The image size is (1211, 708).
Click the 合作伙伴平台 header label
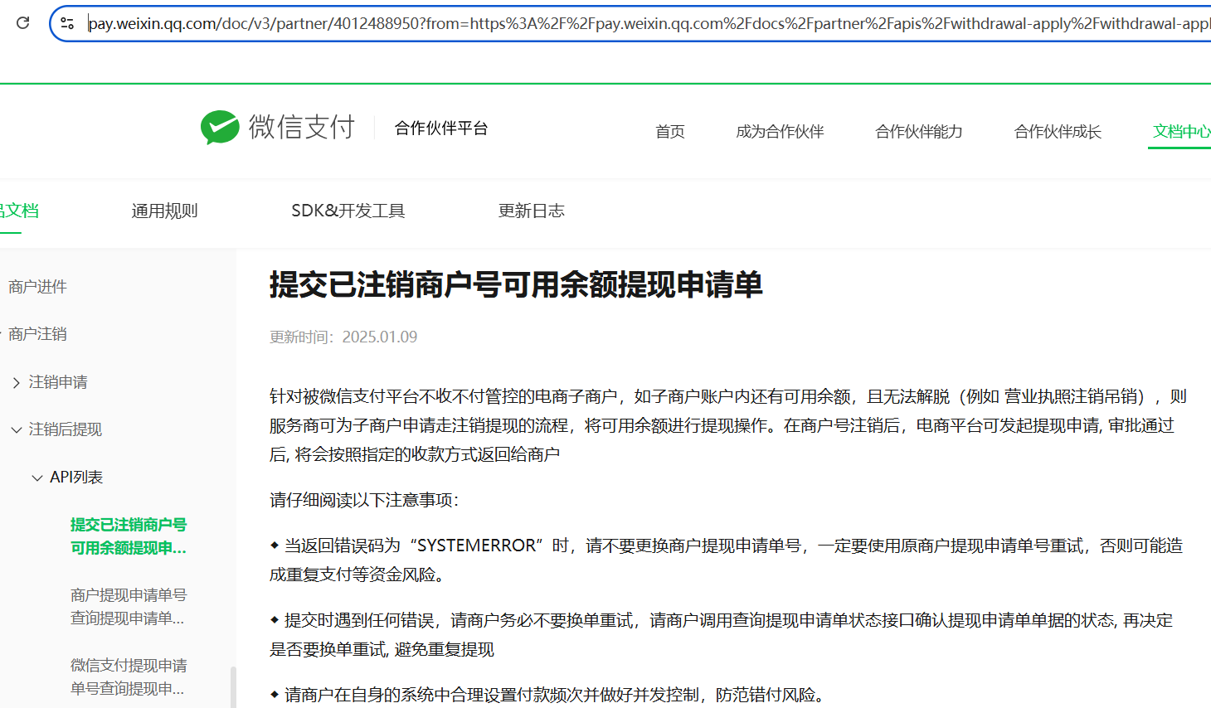click(440, 128)
